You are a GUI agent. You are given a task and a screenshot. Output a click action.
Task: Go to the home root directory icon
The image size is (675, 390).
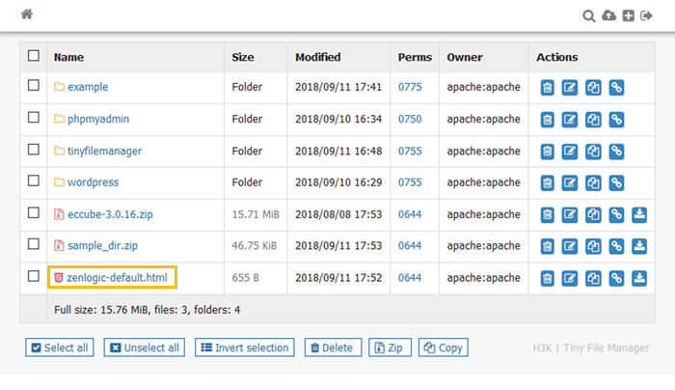click(x=26, y=14)
